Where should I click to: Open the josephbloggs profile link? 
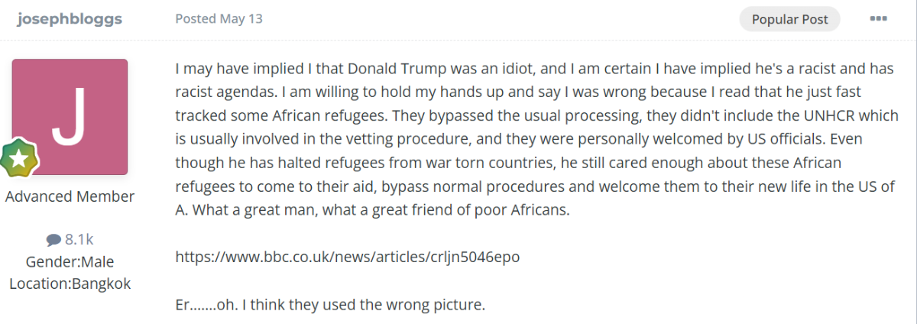pyautogui.click(x=70, y=19)
